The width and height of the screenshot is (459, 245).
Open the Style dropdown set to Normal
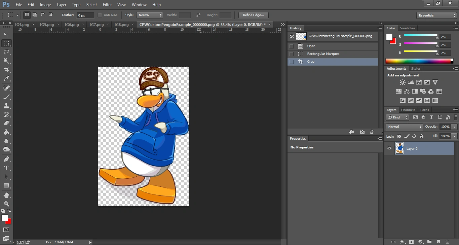150,15
